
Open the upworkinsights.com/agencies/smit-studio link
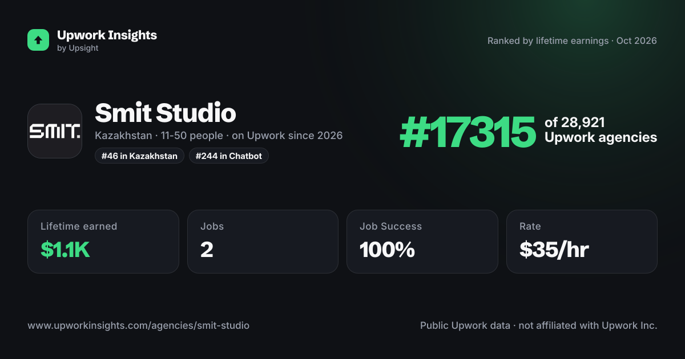pyautogui.click(x=138, y=325)
